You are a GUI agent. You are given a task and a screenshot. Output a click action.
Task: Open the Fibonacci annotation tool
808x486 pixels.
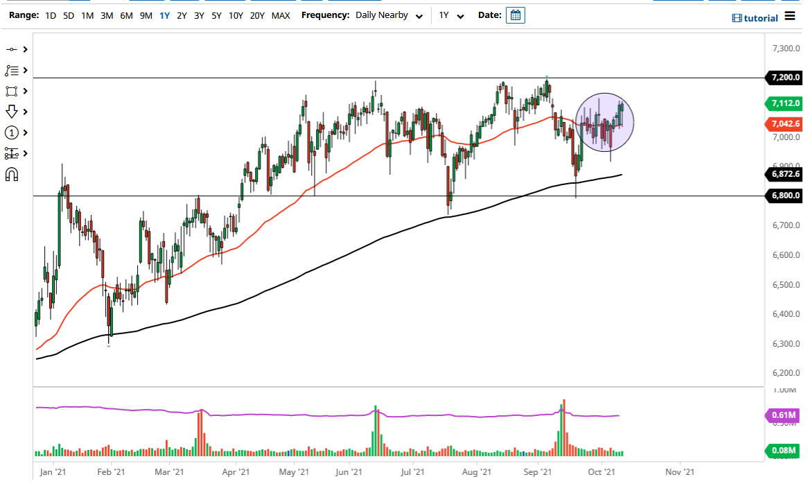point(12,70)
